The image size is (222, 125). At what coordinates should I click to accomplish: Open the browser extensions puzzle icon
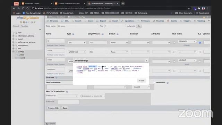pos(199,8)
